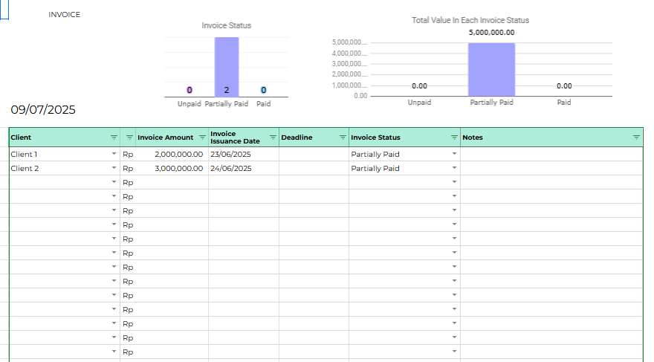Click the Unpaid label in Total Value chart
Viewport: 654px width, 362px height.
click(x=419, y=102)
